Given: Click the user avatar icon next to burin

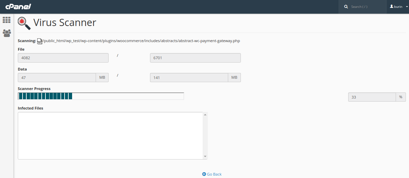Looking at the screenshot, I should tap(392, 7).
